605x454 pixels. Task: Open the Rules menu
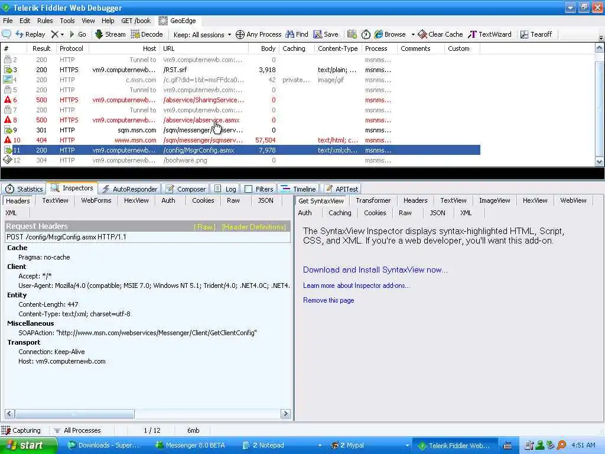[x=45, y=21]
